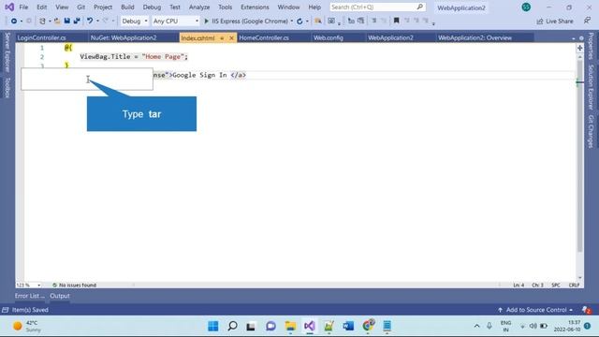This screenshot has height=337, width=599.
Task: Open the Git menu
Action: pyautogui.click(x=81, y=7)
